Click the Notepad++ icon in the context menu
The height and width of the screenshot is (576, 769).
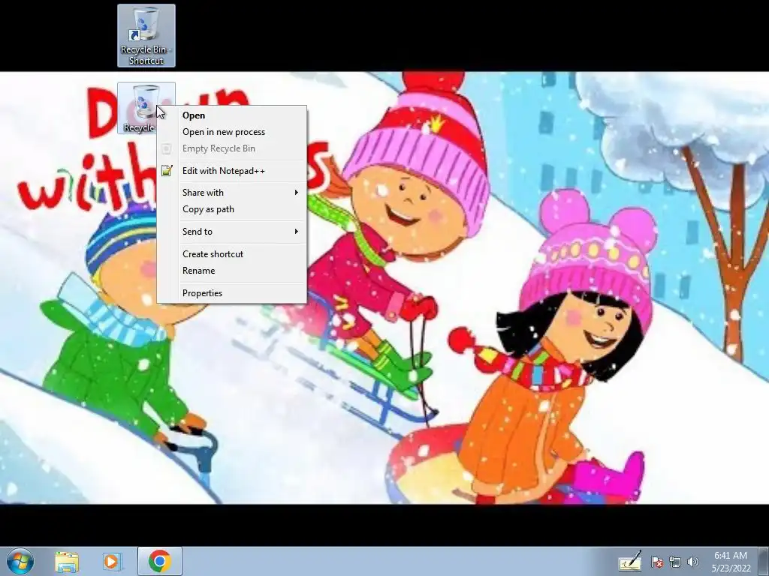167,170
